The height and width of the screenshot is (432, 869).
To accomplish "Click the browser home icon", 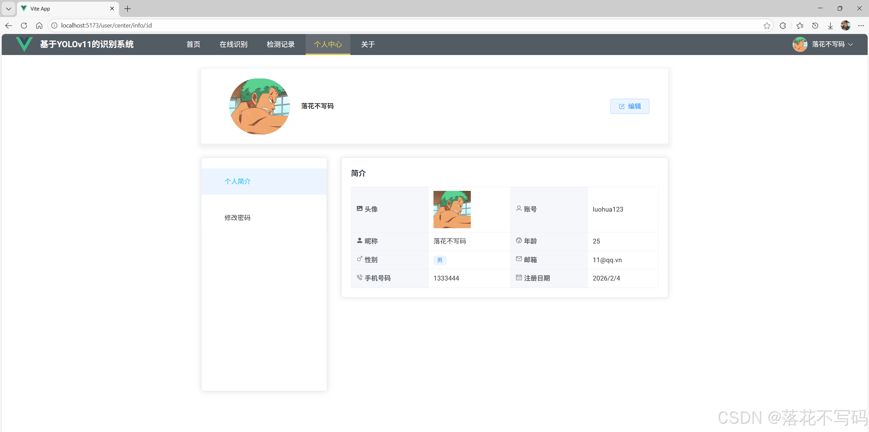I will point(39,25).
